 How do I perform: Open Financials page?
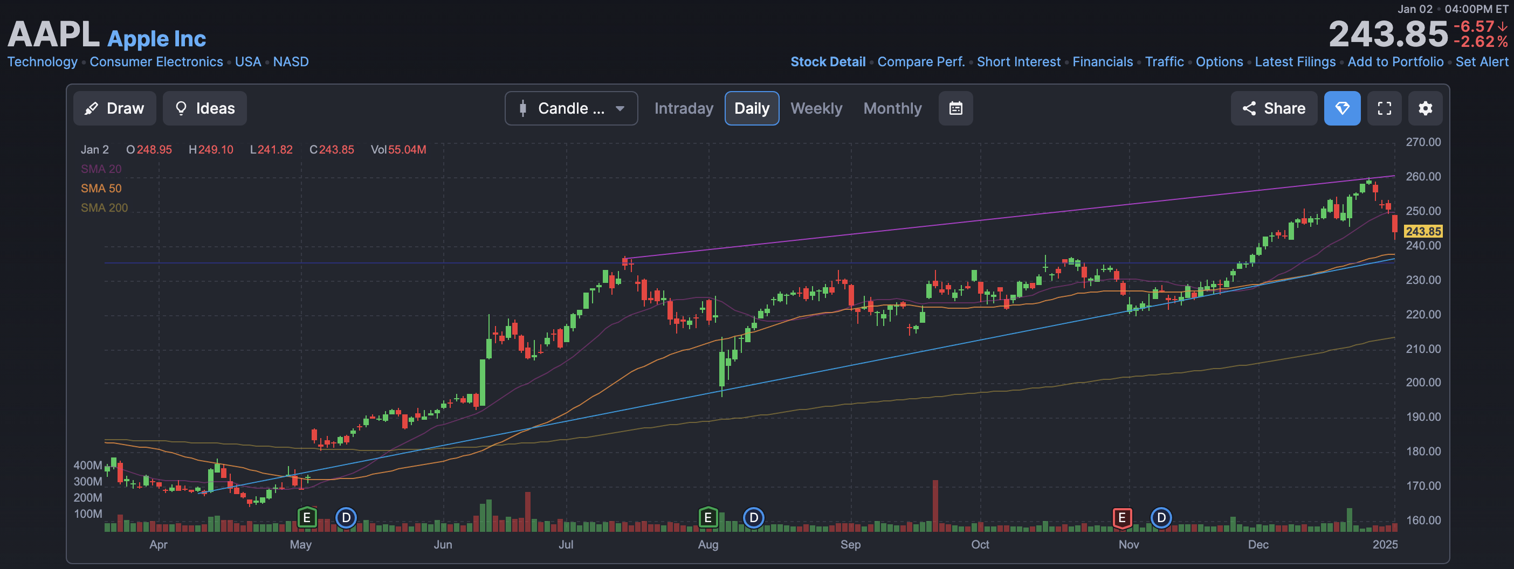[1103, 61]
